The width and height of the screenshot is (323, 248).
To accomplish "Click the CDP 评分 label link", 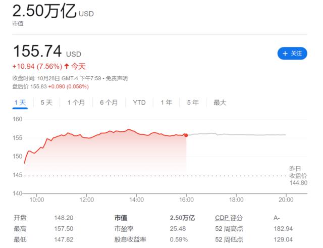I will (x=229, y=218).
